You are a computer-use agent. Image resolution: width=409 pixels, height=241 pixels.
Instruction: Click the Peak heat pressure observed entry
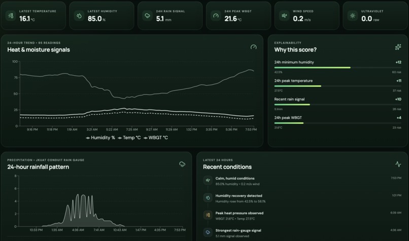[x=302, y=216]
